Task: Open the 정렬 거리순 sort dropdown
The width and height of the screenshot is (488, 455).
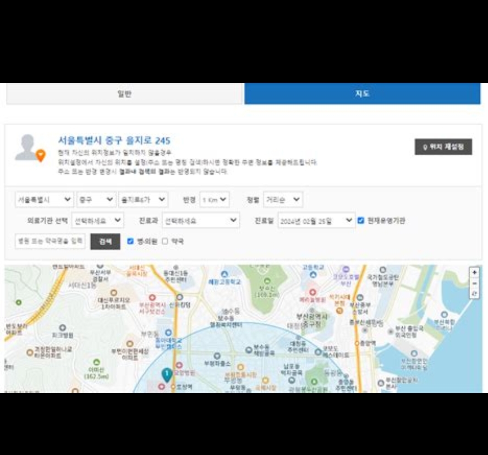Action: pyautogui.click(x=283, y=199)
